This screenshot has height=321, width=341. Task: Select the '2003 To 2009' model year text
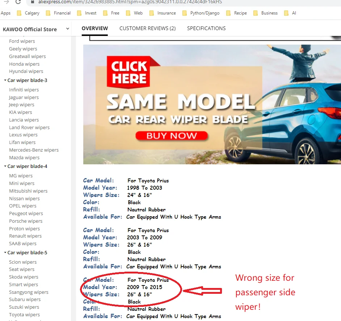click(145, 238)
